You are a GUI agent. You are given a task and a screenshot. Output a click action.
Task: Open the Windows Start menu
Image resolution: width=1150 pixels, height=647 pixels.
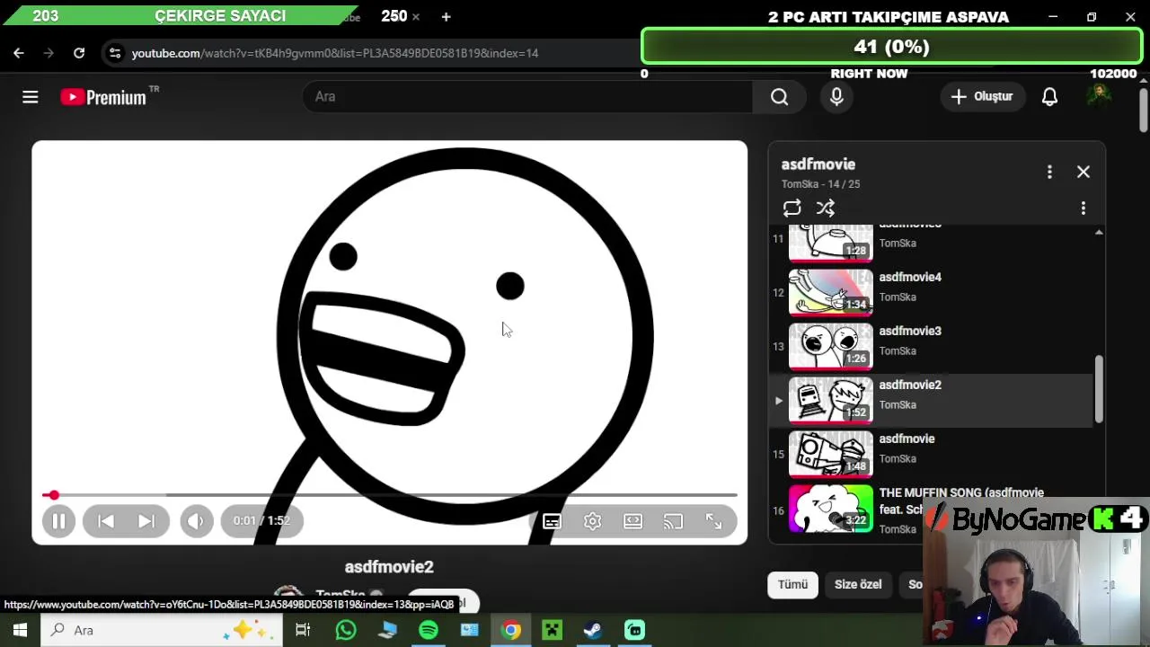20,630
